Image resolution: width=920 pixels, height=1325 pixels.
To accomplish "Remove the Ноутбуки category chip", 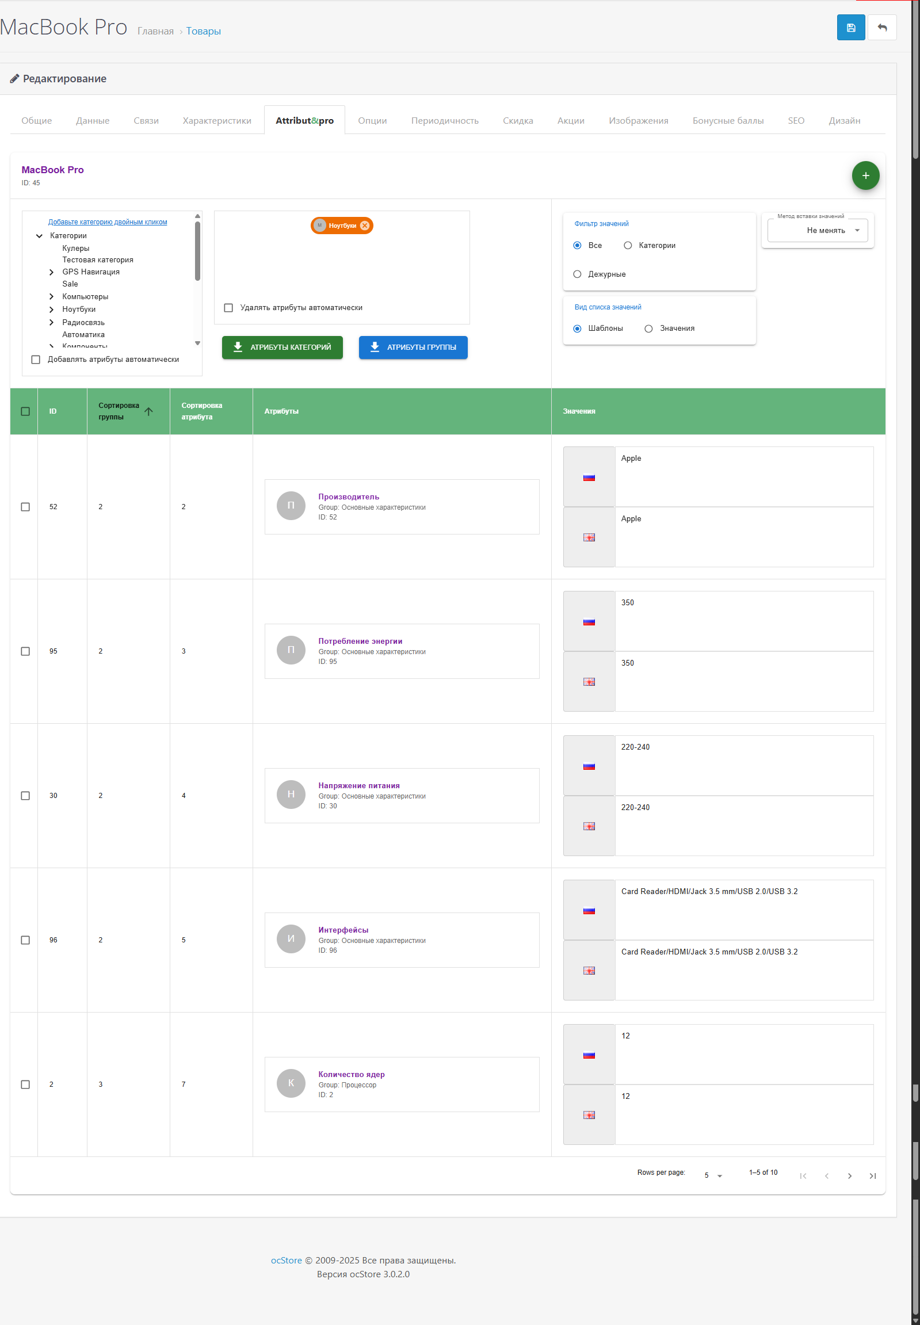I will pyautogui.click(x=364, y=226).
